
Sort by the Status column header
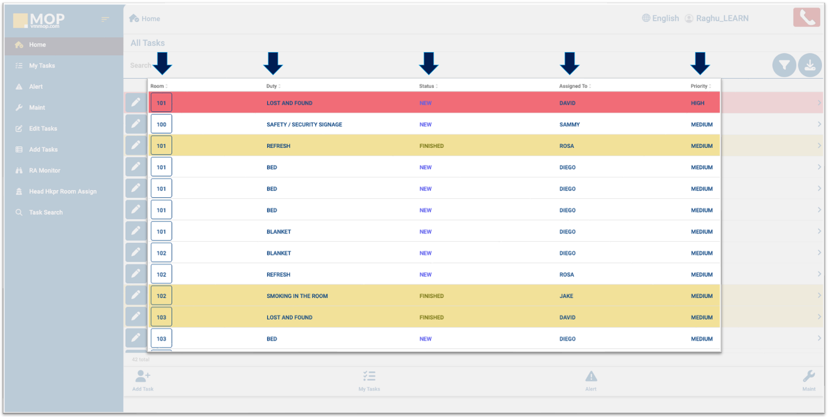point(428,86)
